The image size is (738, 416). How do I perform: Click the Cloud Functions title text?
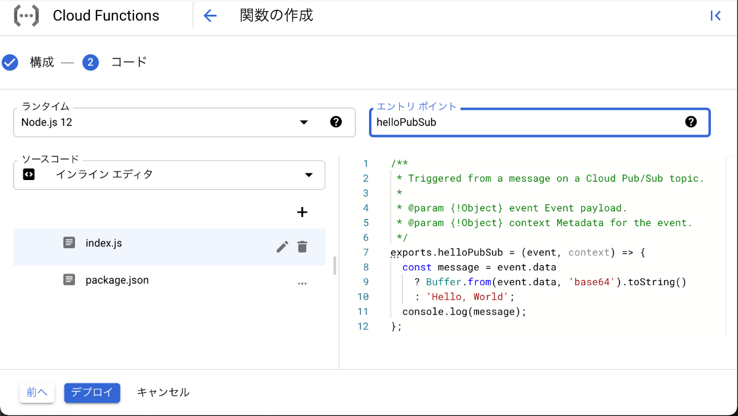point(106,16)
